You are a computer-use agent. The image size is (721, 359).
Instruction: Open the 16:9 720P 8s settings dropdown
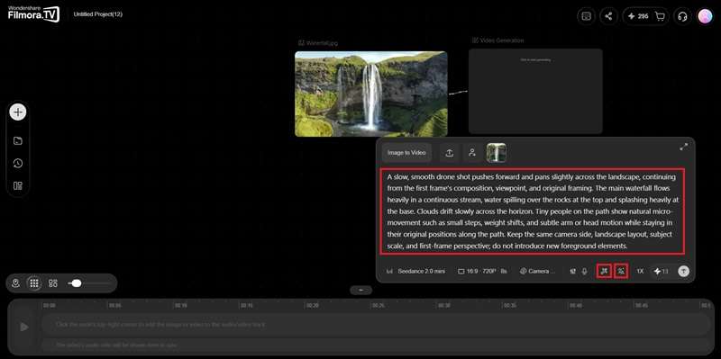[x=482, y=272]
